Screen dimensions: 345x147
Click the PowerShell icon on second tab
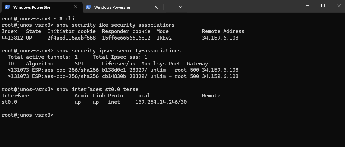click(x=88, y=7)
